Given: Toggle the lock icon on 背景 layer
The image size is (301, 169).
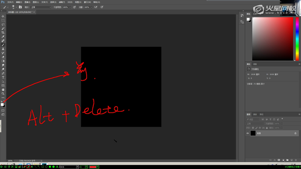Looking at the screenshot, I should point(295,133).
